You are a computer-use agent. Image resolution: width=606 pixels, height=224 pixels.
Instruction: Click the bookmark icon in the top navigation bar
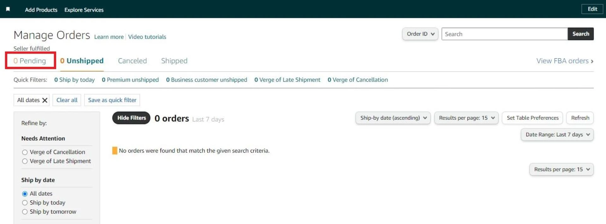tap(8, 9)
